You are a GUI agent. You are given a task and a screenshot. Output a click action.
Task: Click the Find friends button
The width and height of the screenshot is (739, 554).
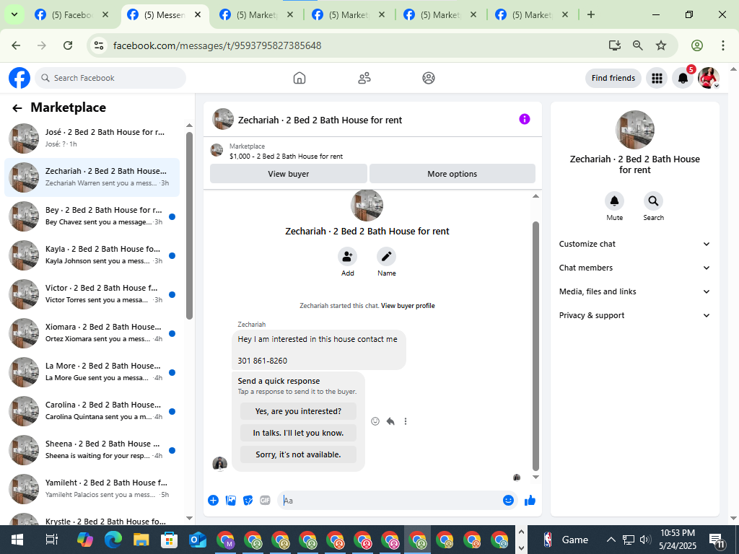(x=613, y=78)
